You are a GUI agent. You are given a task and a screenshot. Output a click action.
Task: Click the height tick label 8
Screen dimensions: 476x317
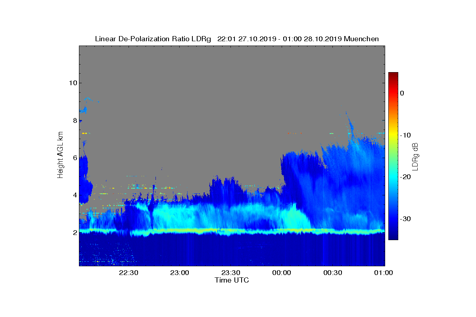75,120
